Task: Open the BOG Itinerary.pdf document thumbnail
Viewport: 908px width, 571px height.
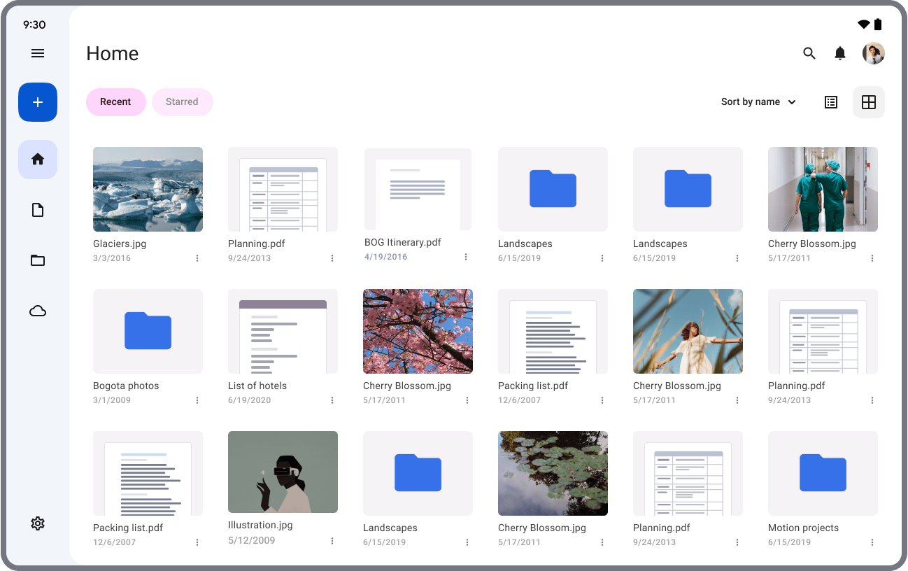Action: (x=418, y=189)
